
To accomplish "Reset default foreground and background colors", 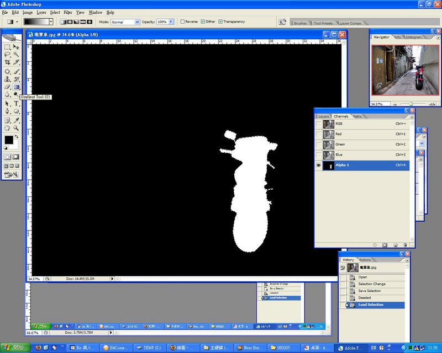I will coord(6,148).
